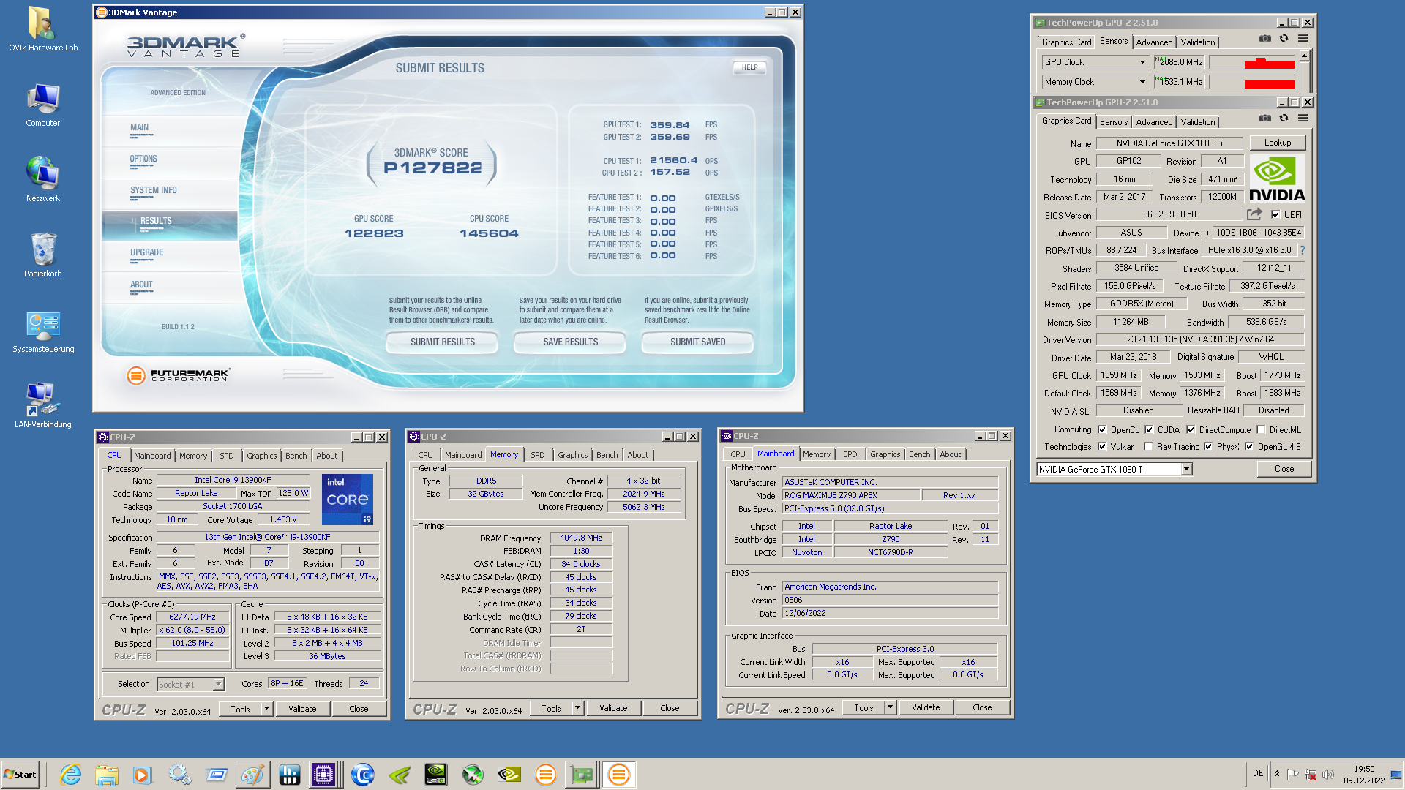Open the Memory Clock sensor dropdown
The image size is (1405, 790).
(1142, 82)
